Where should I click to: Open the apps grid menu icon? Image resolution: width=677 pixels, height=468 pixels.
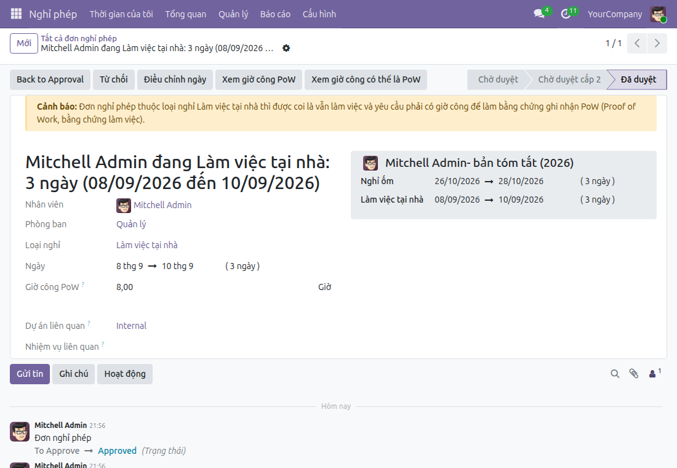click(16, 14)
